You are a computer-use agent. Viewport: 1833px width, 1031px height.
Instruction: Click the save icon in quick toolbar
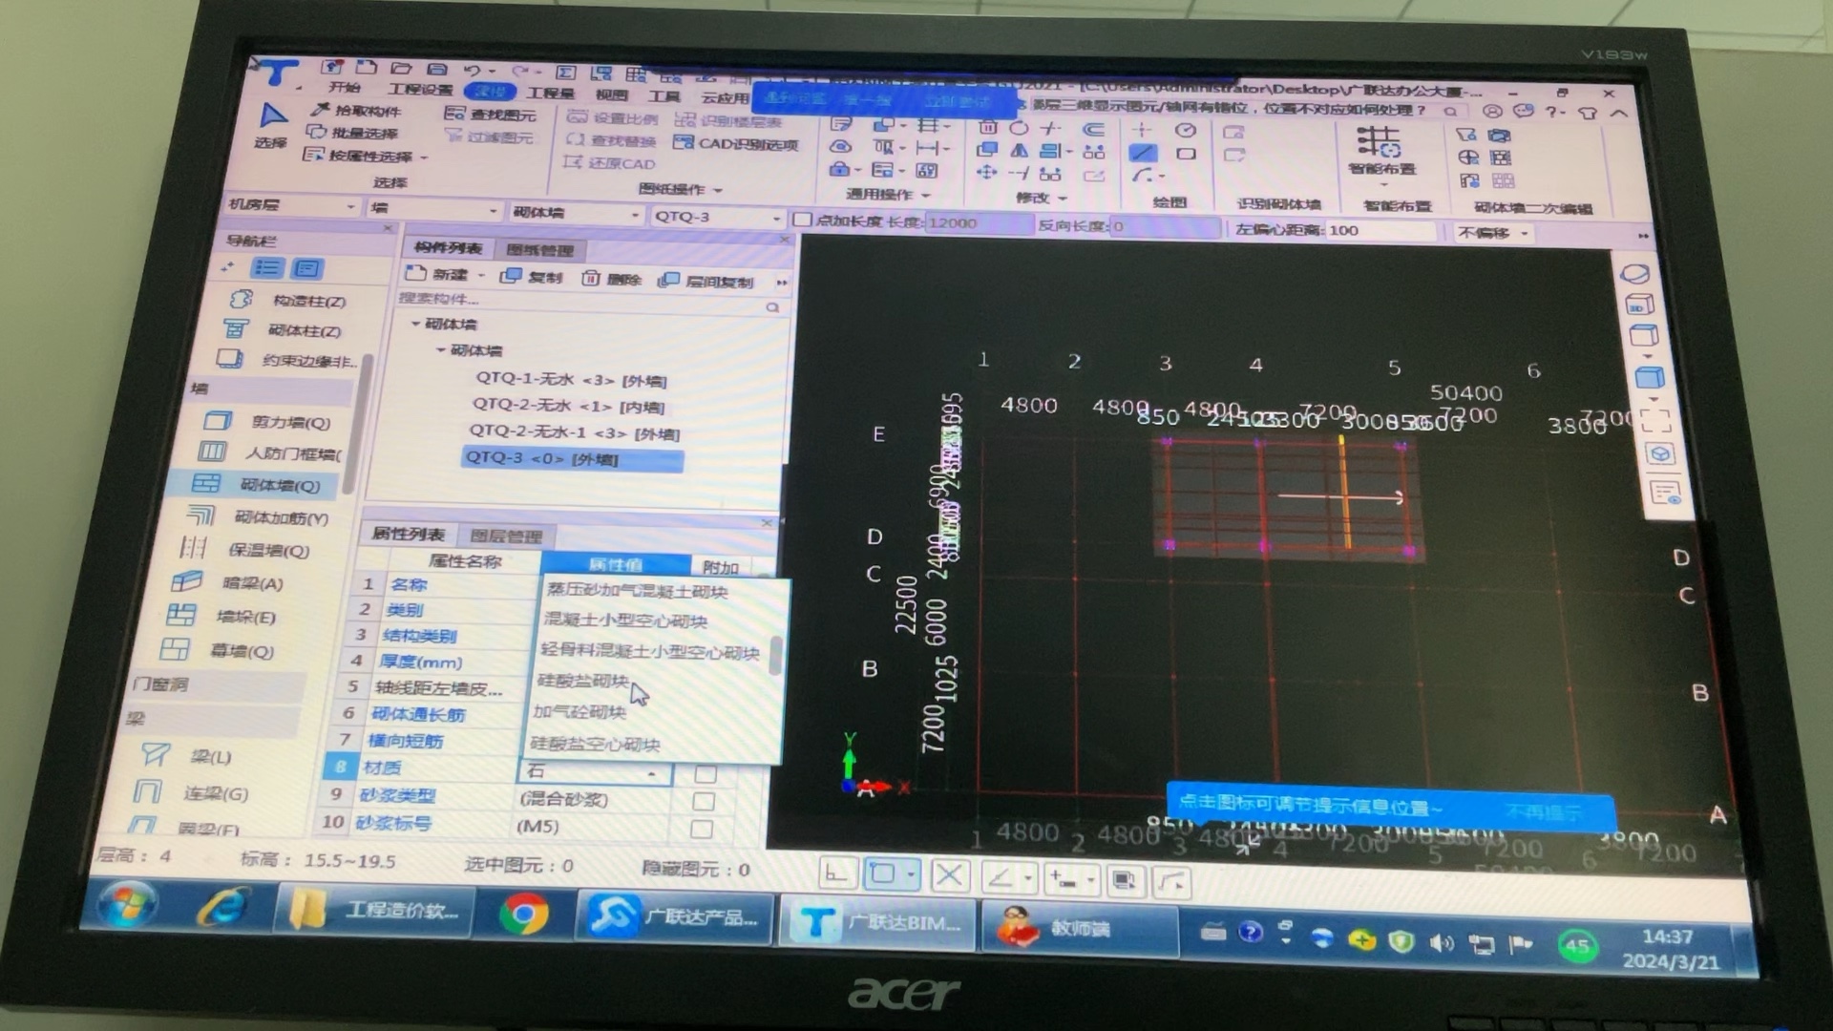point(437,69)
